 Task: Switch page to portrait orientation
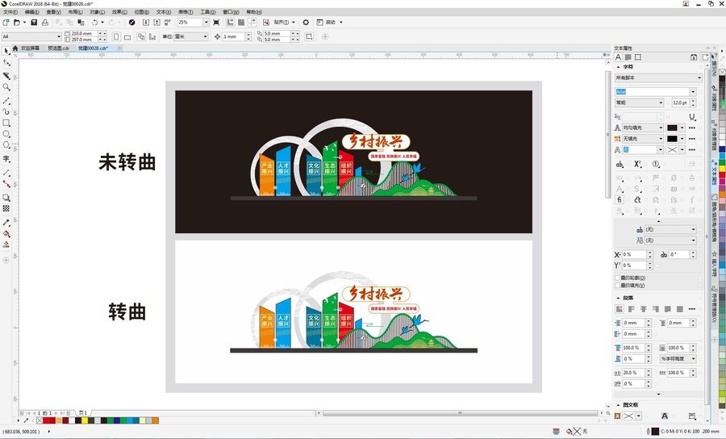point(116,36)
